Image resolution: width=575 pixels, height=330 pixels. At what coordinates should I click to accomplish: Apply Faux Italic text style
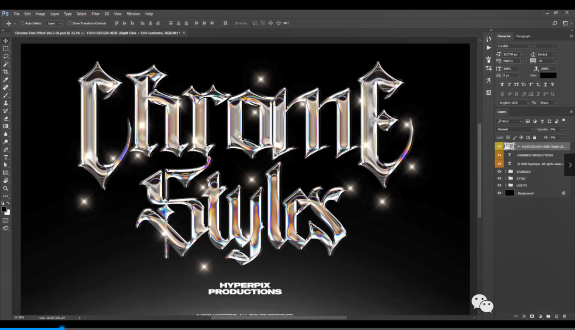510,84
